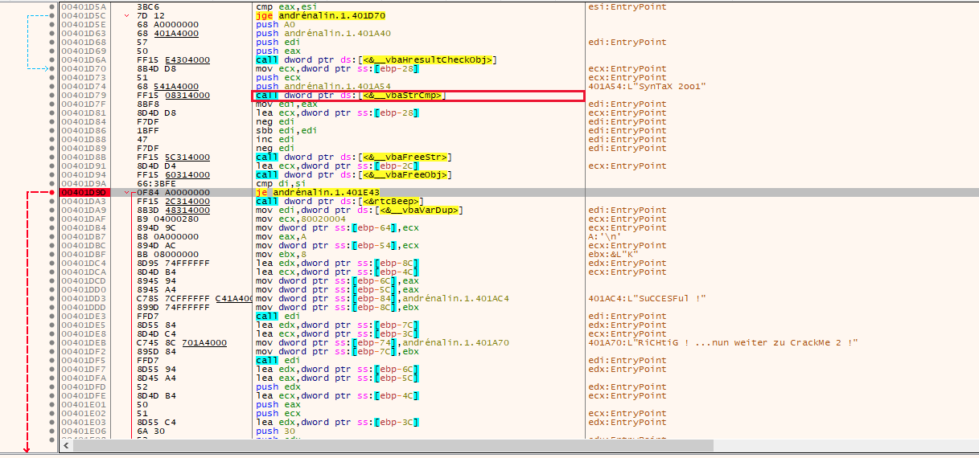979x458 pixels.
Task: Click the horizontal scrollbar thumb
Action: 393,444
